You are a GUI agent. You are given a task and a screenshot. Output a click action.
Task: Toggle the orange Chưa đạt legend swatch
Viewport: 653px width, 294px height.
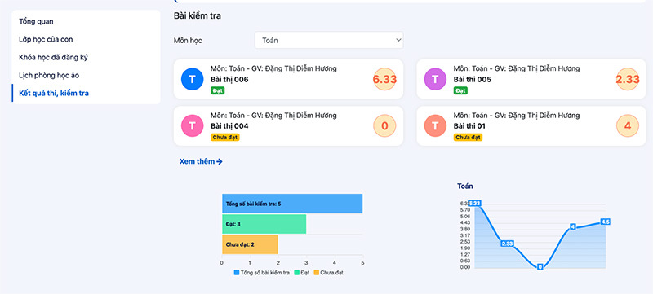(316, 273)
